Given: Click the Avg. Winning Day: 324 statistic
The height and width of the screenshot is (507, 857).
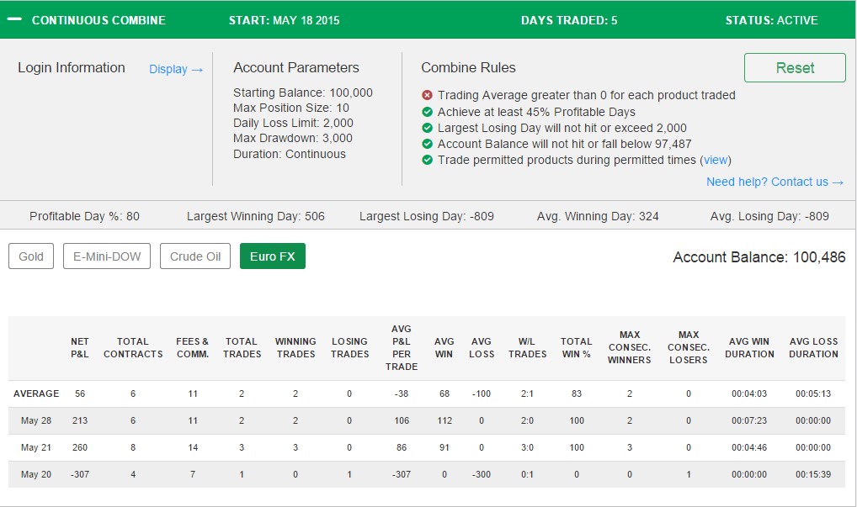Looking at the screenshot, I should 598,216.
